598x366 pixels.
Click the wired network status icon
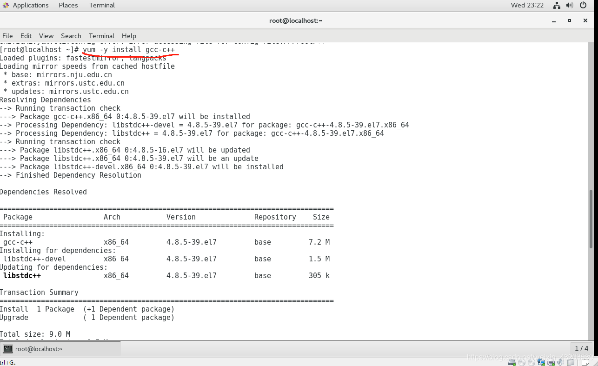pos(557,5)
